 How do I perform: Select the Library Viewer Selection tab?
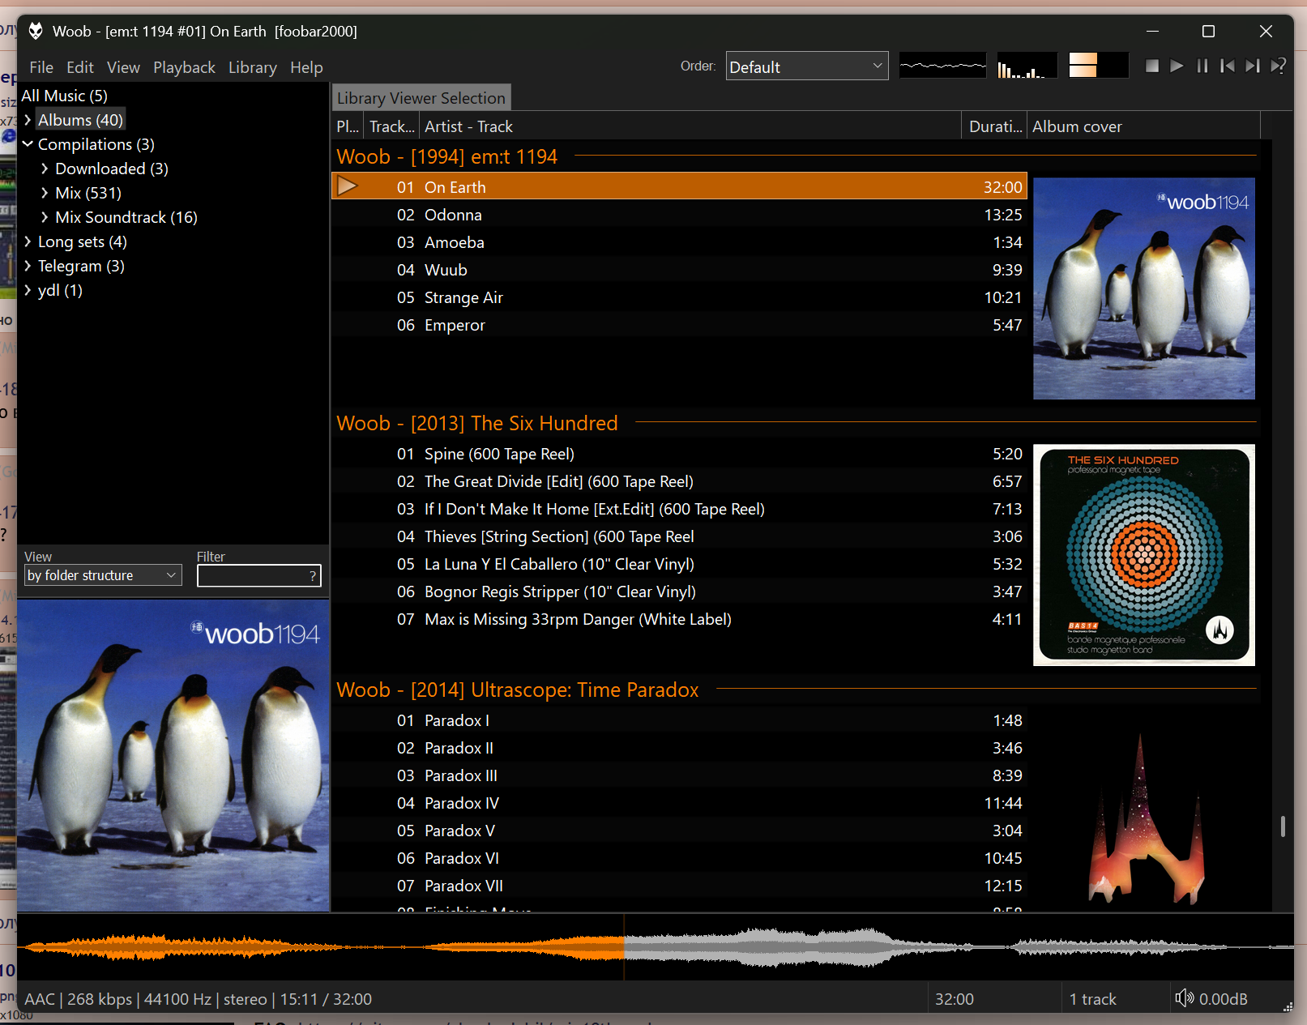coord(421,98)
